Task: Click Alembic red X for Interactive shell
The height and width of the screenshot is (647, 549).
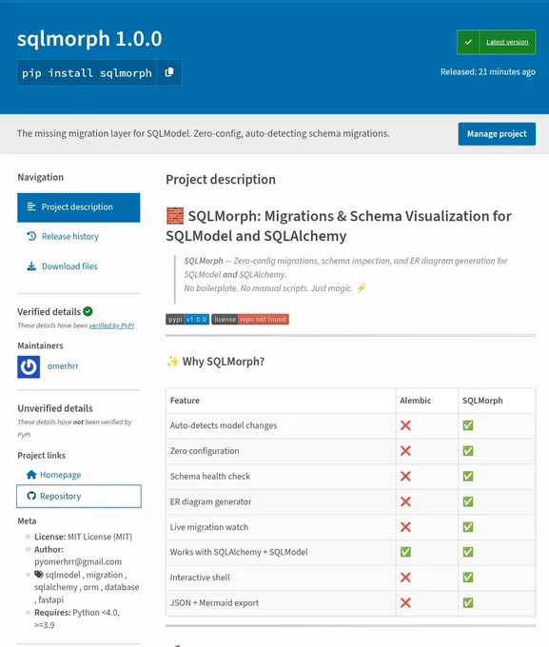Action: [405, 578]
